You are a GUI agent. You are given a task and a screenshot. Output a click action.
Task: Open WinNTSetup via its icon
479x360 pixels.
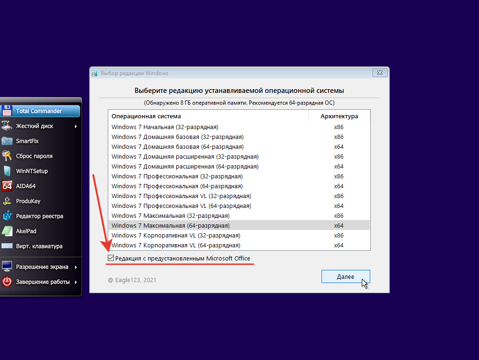coord(7,171)
